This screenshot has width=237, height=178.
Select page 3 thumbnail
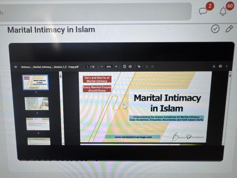[x=38, y=124]
